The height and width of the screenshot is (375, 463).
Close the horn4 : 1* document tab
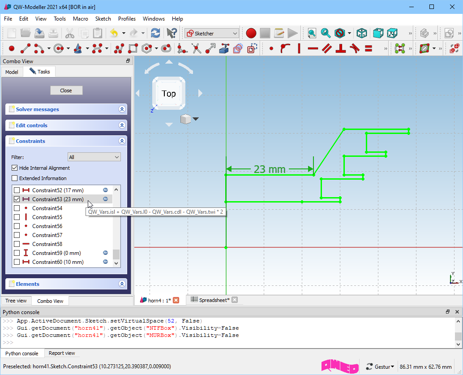pos(176,300)
